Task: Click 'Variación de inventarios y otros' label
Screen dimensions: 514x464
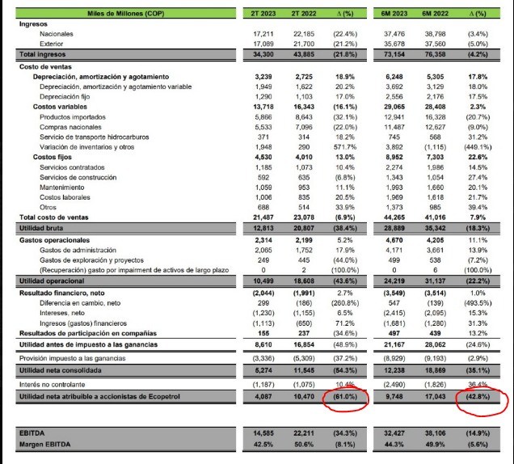Action: coord(86,147)
